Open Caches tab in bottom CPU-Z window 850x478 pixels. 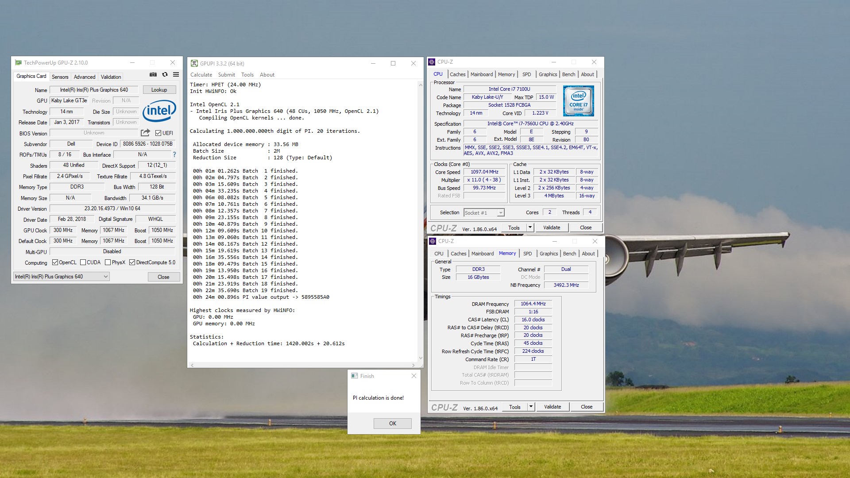[459, 254]
